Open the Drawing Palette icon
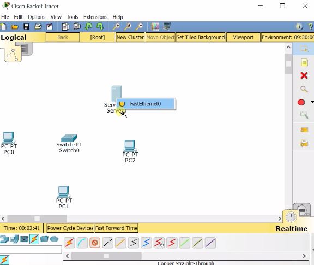 tap(155, 26)
